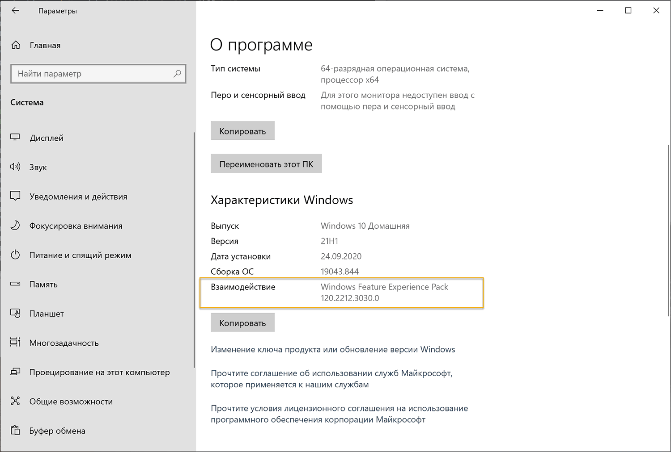Open Дисплей settings in sidebar
Screen dimensions: 671x452
(x=46, y=138)
